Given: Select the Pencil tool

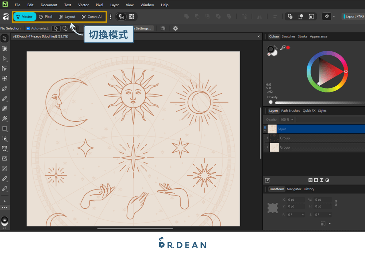Looking at the screenshot, I should (4, 99).
